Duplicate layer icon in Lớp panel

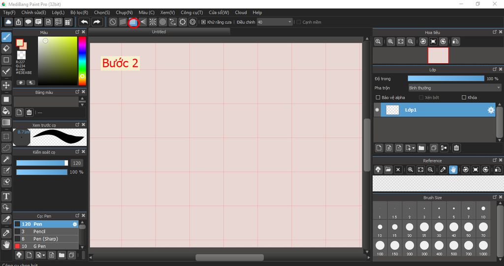pos(434,148)
